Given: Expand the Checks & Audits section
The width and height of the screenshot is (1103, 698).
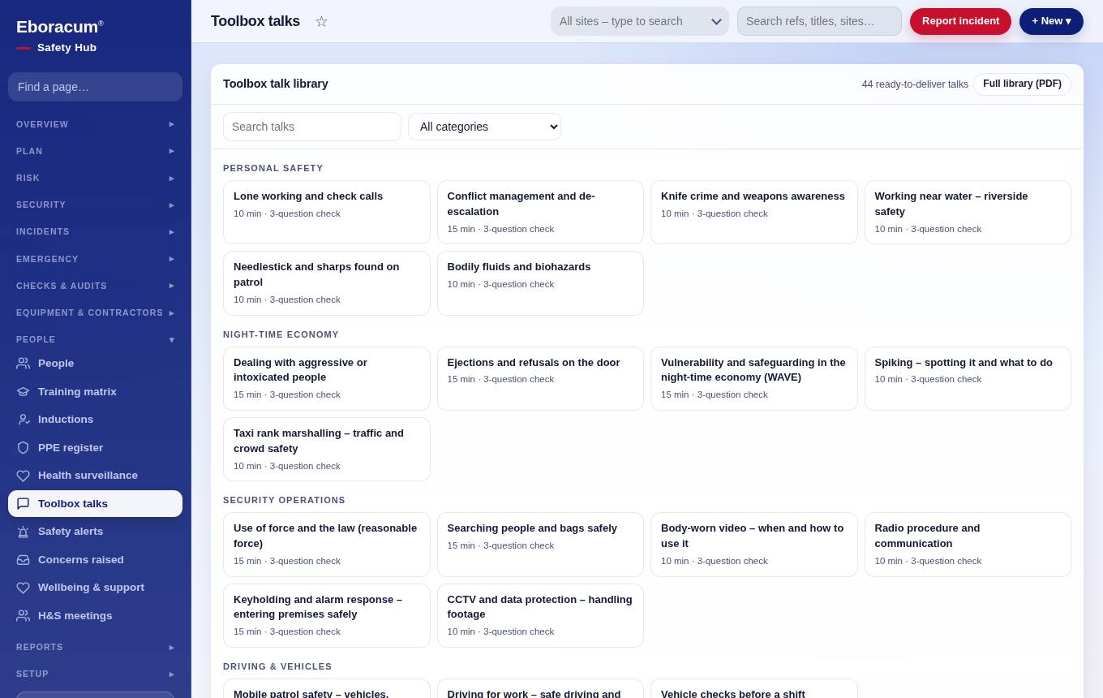Looking at the screenshot, I should (x=95, y=286).
